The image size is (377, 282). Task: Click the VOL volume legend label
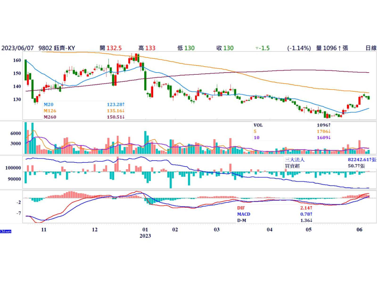259,125
